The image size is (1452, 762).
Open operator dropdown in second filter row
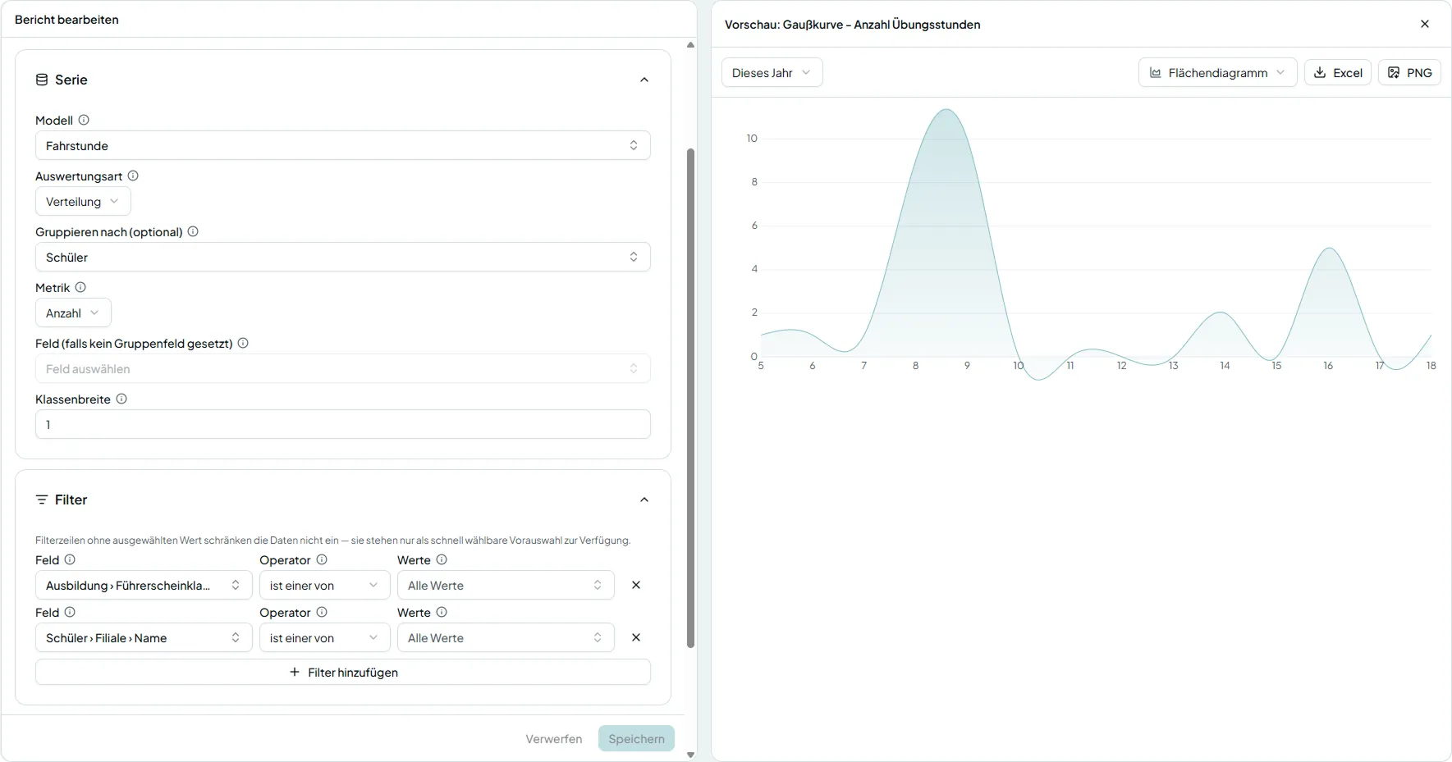pos(325,637)
